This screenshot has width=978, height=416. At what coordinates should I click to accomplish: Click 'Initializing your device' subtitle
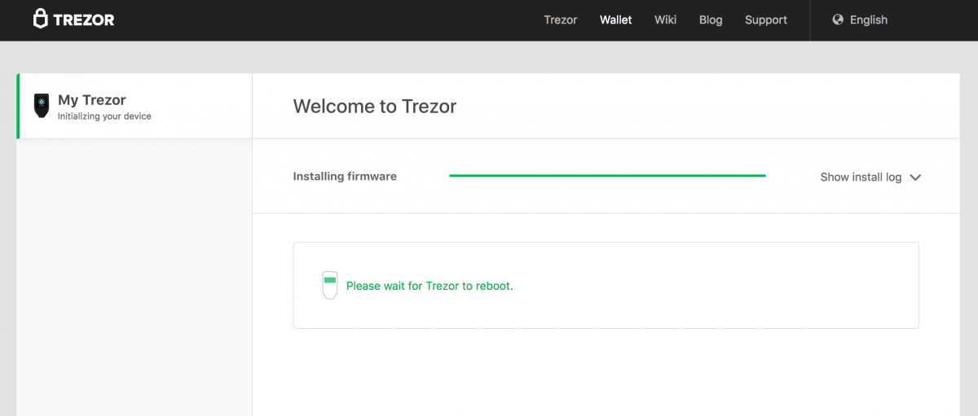point(104,116)
